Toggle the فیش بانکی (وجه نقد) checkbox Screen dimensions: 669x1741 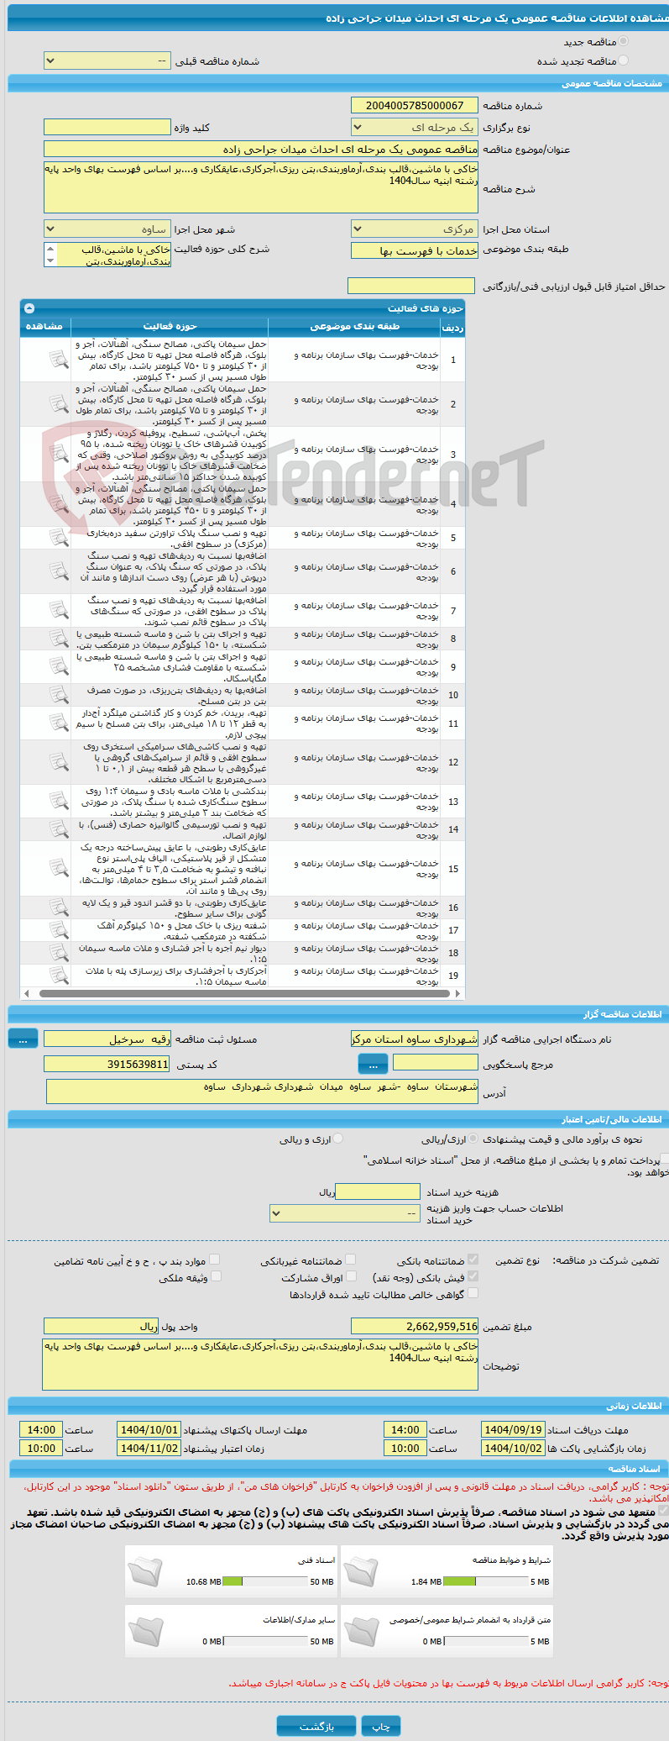pos(473,1276)
